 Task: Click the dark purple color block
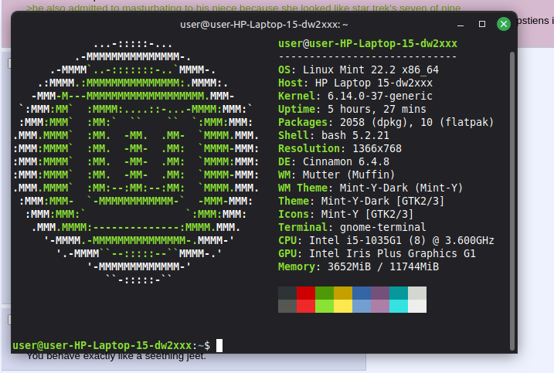tap(379, 293)
